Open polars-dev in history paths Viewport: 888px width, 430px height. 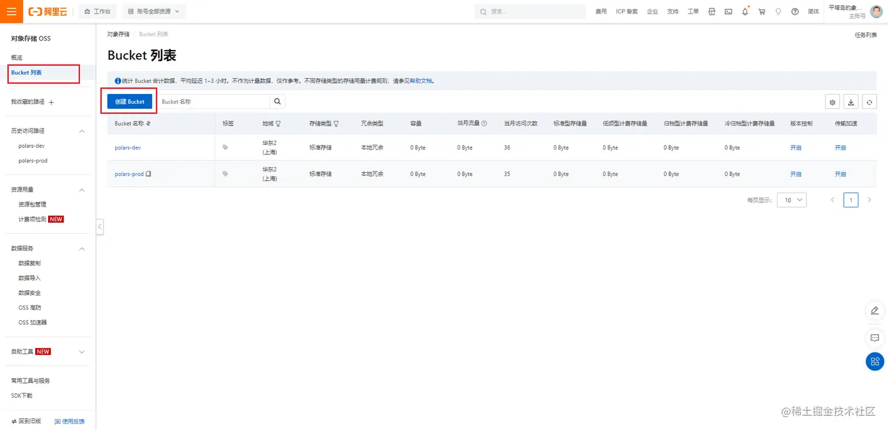(x=32, y=146)
